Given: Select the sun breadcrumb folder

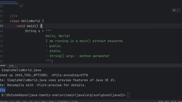Looking at the screenshot, I should [37, 101].
